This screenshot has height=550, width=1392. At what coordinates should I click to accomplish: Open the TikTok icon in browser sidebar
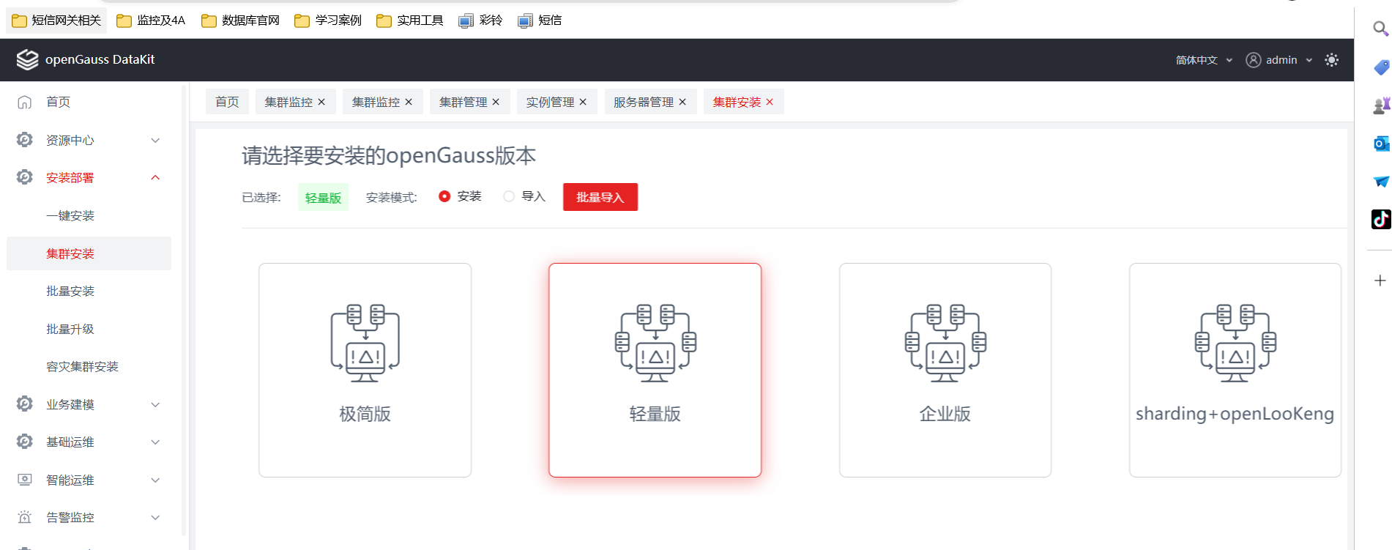tap(1381, 219)
